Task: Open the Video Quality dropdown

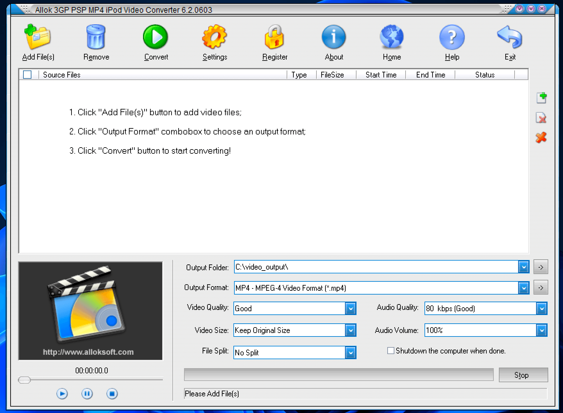Action: 350,308
